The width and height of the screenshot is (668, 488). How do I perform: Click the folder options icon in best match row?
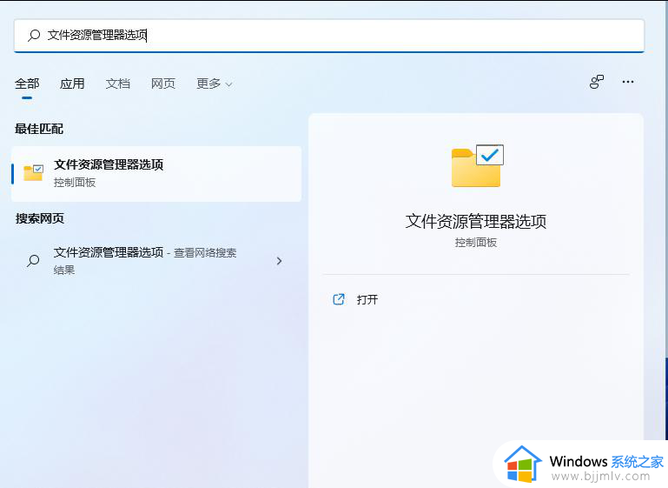coord(33,173)
